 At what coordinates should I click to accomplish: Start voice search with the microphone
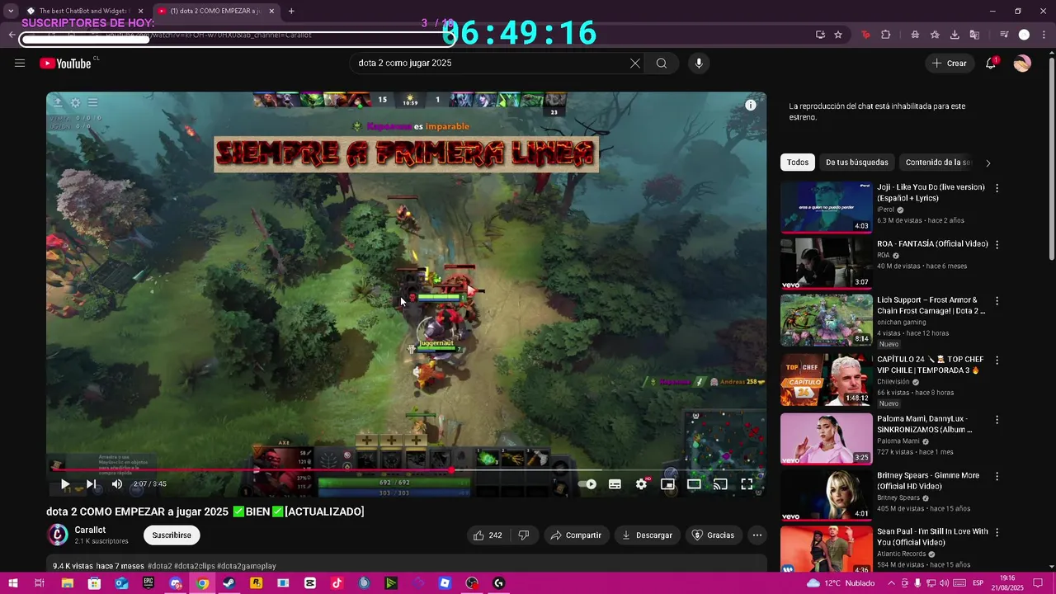[x=699, y=64]
